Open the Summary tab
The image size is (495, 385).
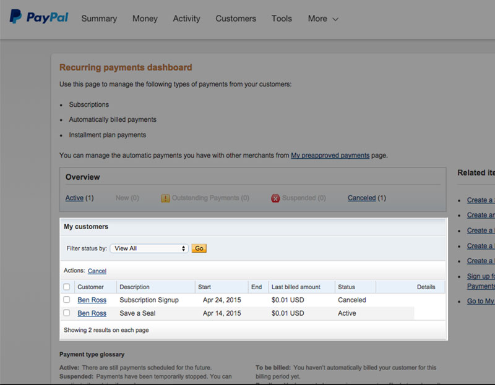[99, 19]
